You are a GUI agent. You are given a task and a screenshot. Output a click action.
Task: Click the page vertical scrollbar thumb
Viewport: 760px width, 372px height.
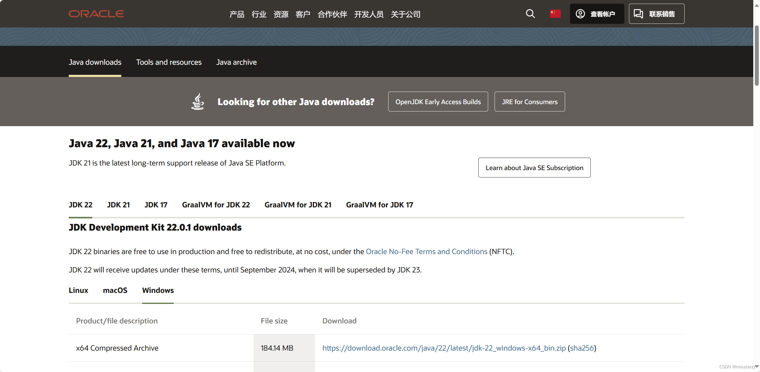pyautogui.click(x=756, y=55)
